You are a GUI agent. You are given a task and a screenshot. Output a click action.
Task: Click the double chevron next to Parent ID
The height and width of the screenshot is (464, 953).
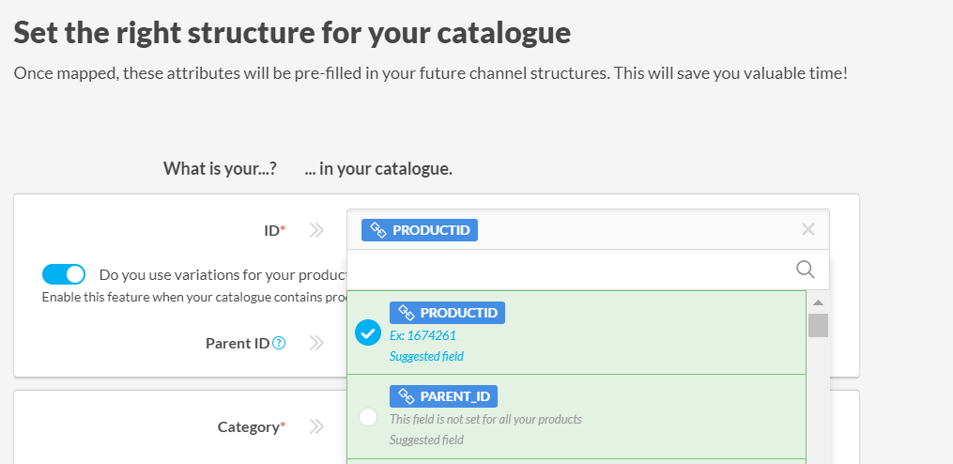point(316,343)
